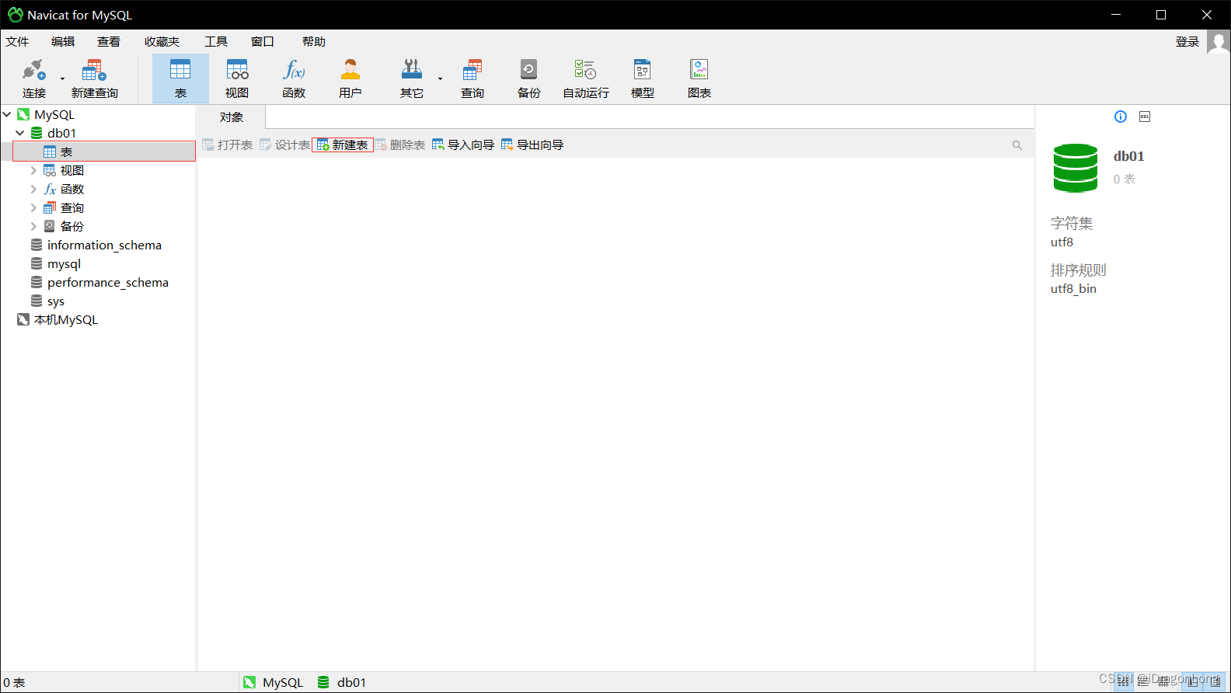Viewport: 1231px width, 693px height.
Task: Open the 收藏夹 menu
Action: [x=162, y=42]
